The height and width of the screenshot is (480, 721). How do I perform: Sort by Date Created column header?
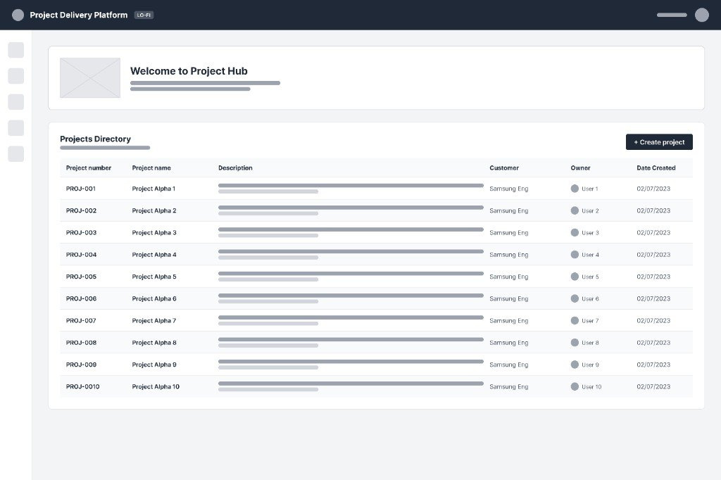tap(656, 168)
